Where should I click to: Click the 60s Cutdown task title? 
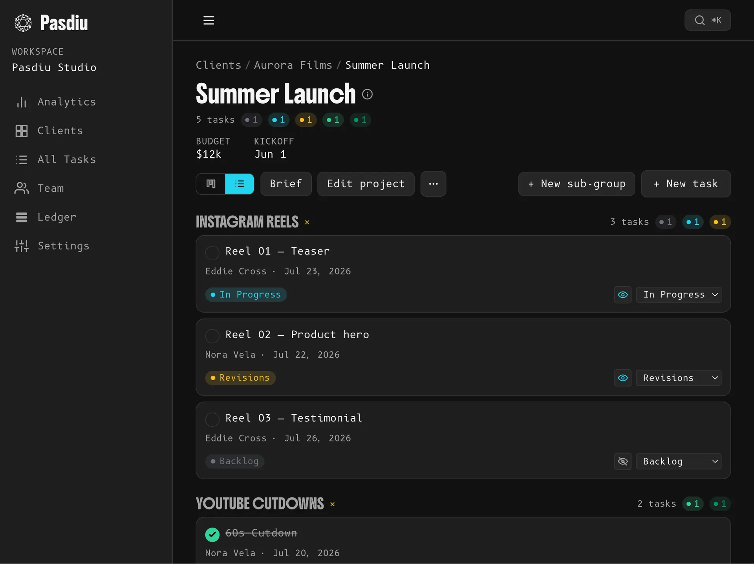tap(261, 533)
